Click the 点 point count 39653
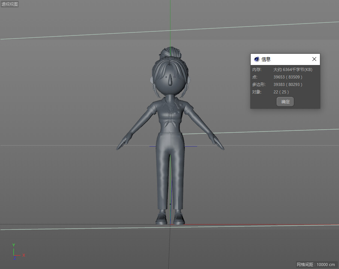This screenshot has width=339, height=269. coord(278,77)
